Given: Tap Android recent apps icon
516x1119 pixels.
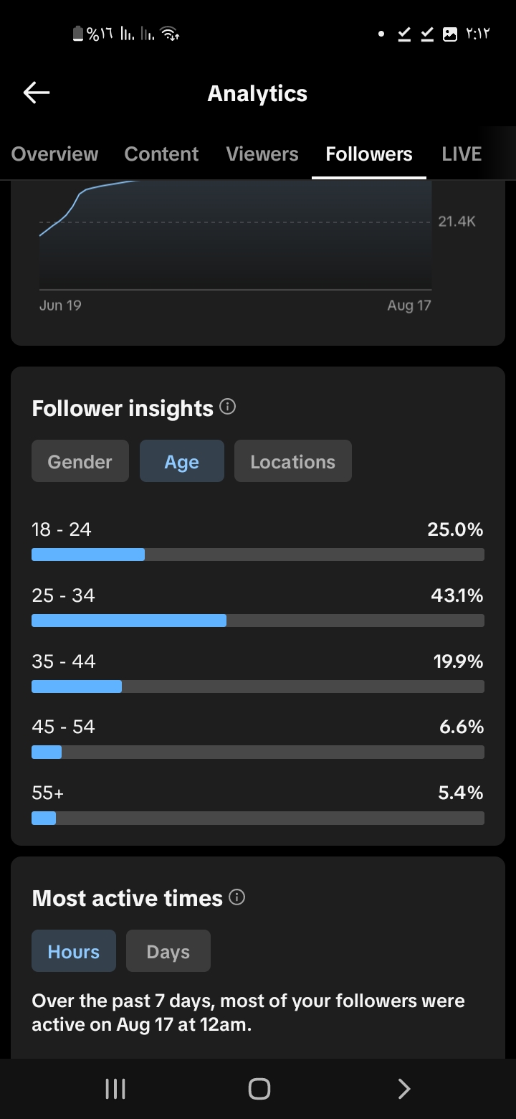Looking at the screenshot, I should [x=115, y=1089].
